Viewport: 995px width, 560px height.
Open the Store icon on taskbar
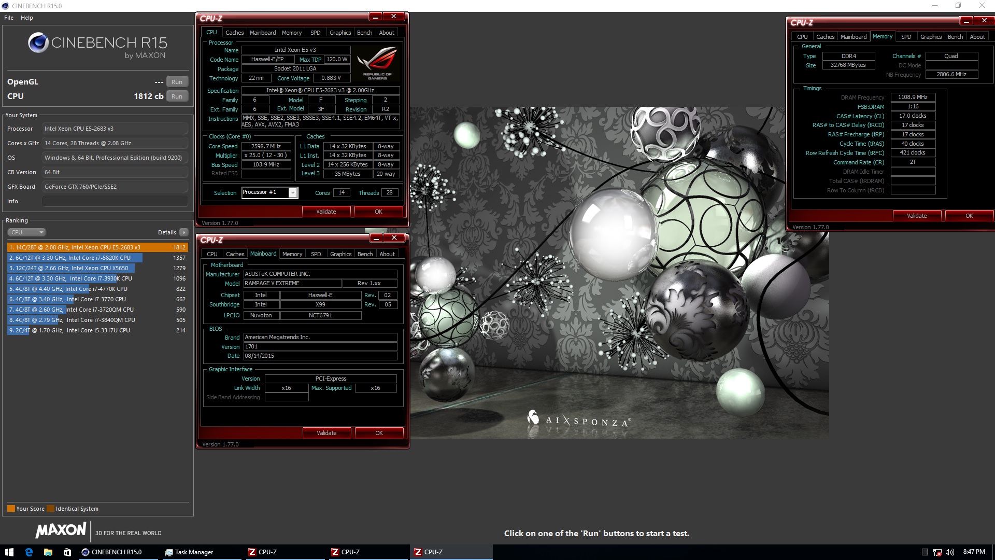(67, 552)
